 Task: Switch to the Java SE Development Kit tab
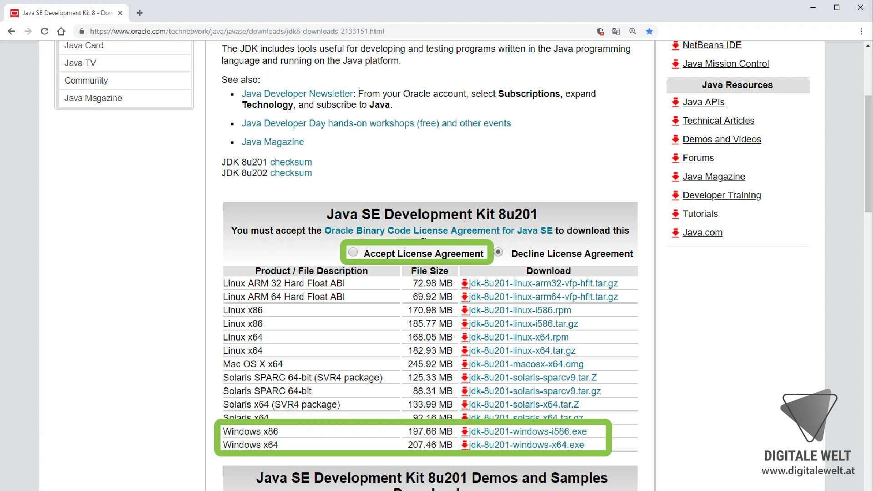(66, 13)
